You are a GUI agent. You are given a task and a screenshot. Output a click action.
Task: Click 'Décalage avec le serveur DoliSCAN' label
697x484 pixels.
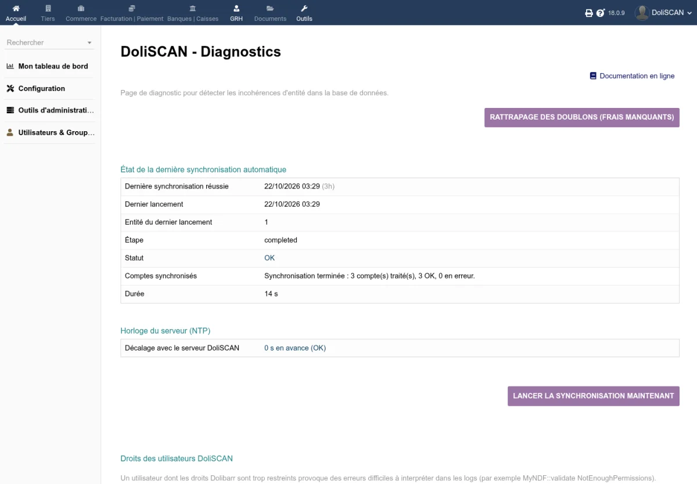(x=182, y=348)
